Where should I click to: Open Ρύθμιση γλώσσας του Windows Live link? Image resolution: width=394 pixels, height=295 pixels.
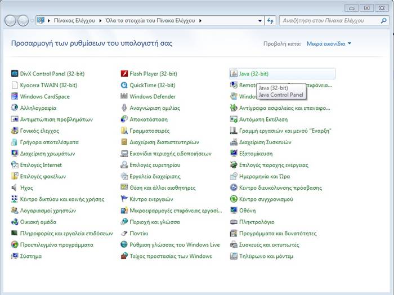174,245
